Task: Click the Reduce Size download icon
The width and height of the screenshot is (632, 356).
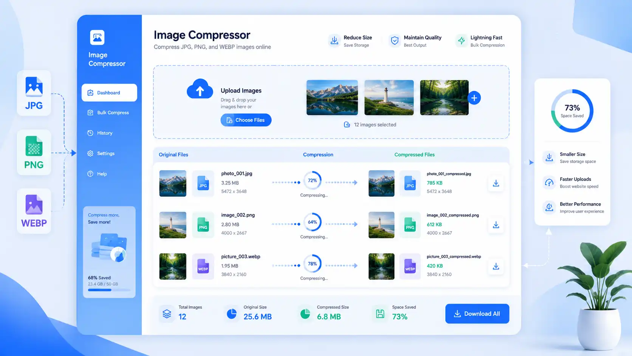Action: tap(335, 40)
